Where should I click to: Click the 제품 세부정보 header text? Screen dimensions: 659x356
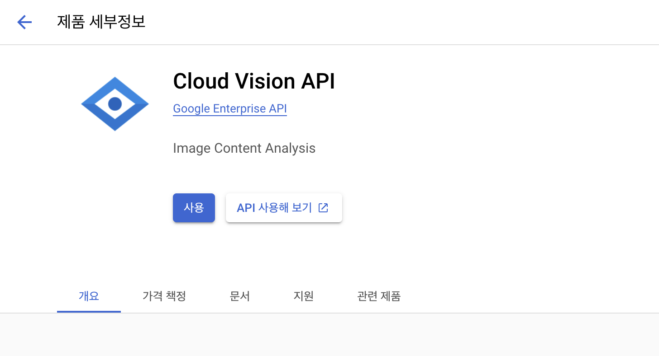100,22
